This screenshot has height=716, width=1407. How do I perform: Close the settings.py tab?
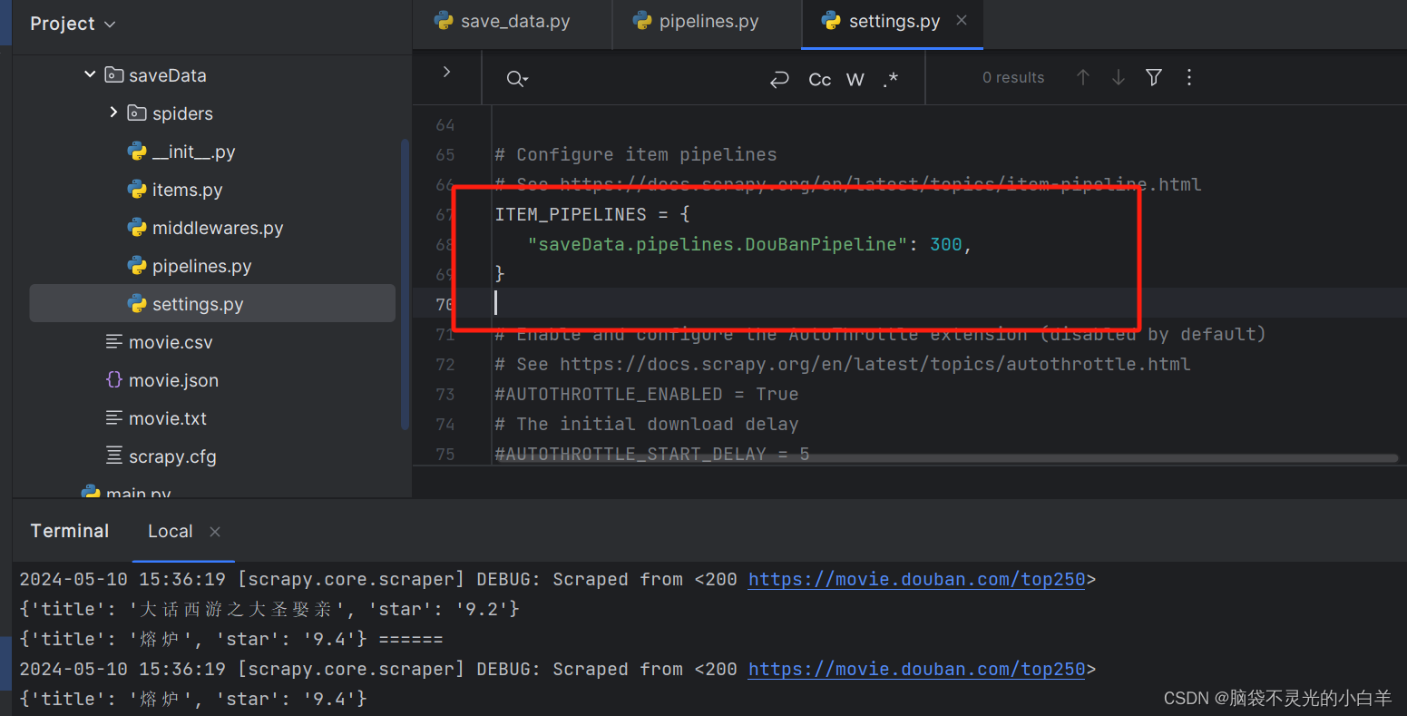pos(962,20)
